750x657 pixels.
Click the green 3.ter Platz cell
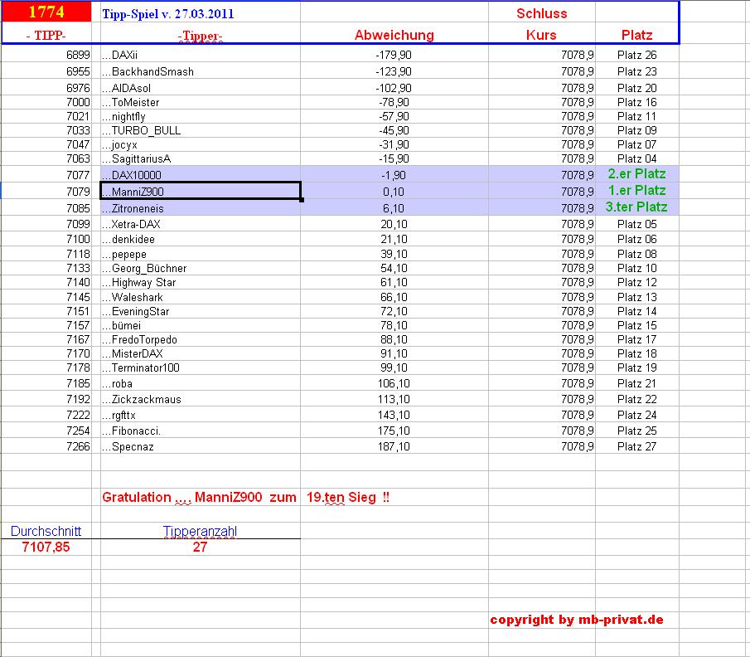pyautogui.click(x=636, y=207)
